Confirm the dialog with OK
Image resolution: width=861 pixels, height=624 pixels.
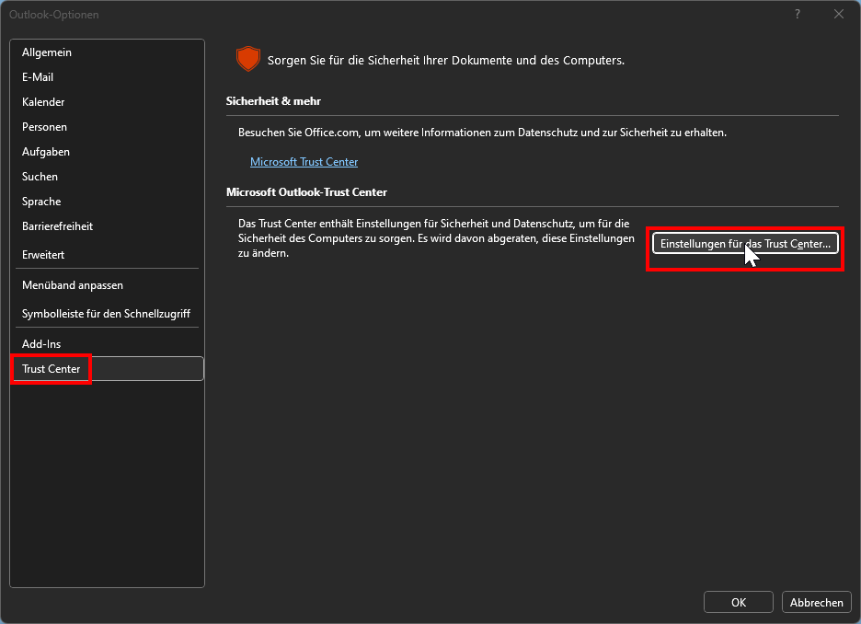738,603
